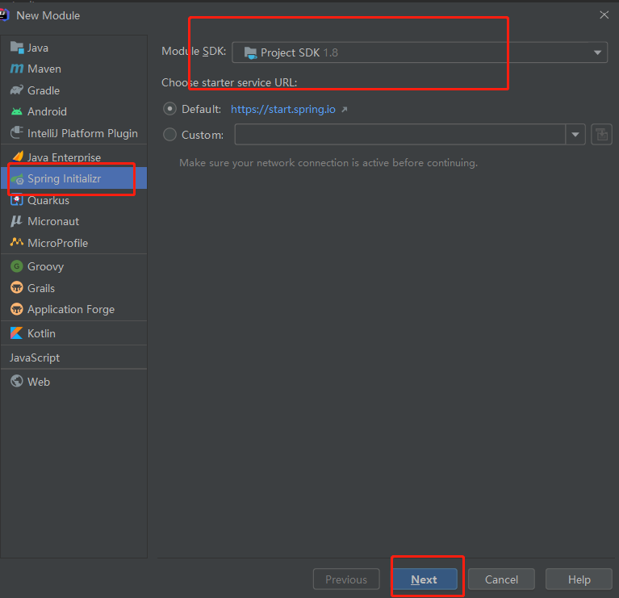Click the IntelliJ logo in title bar
Screen dimensions: 619x598
tap(4, 15)
